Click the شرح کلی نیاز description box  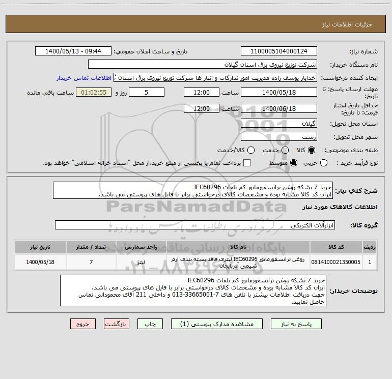click(x=193, y=191)
